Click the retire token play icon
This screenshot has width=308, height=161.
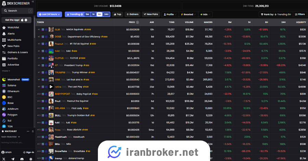click(51, 87)
